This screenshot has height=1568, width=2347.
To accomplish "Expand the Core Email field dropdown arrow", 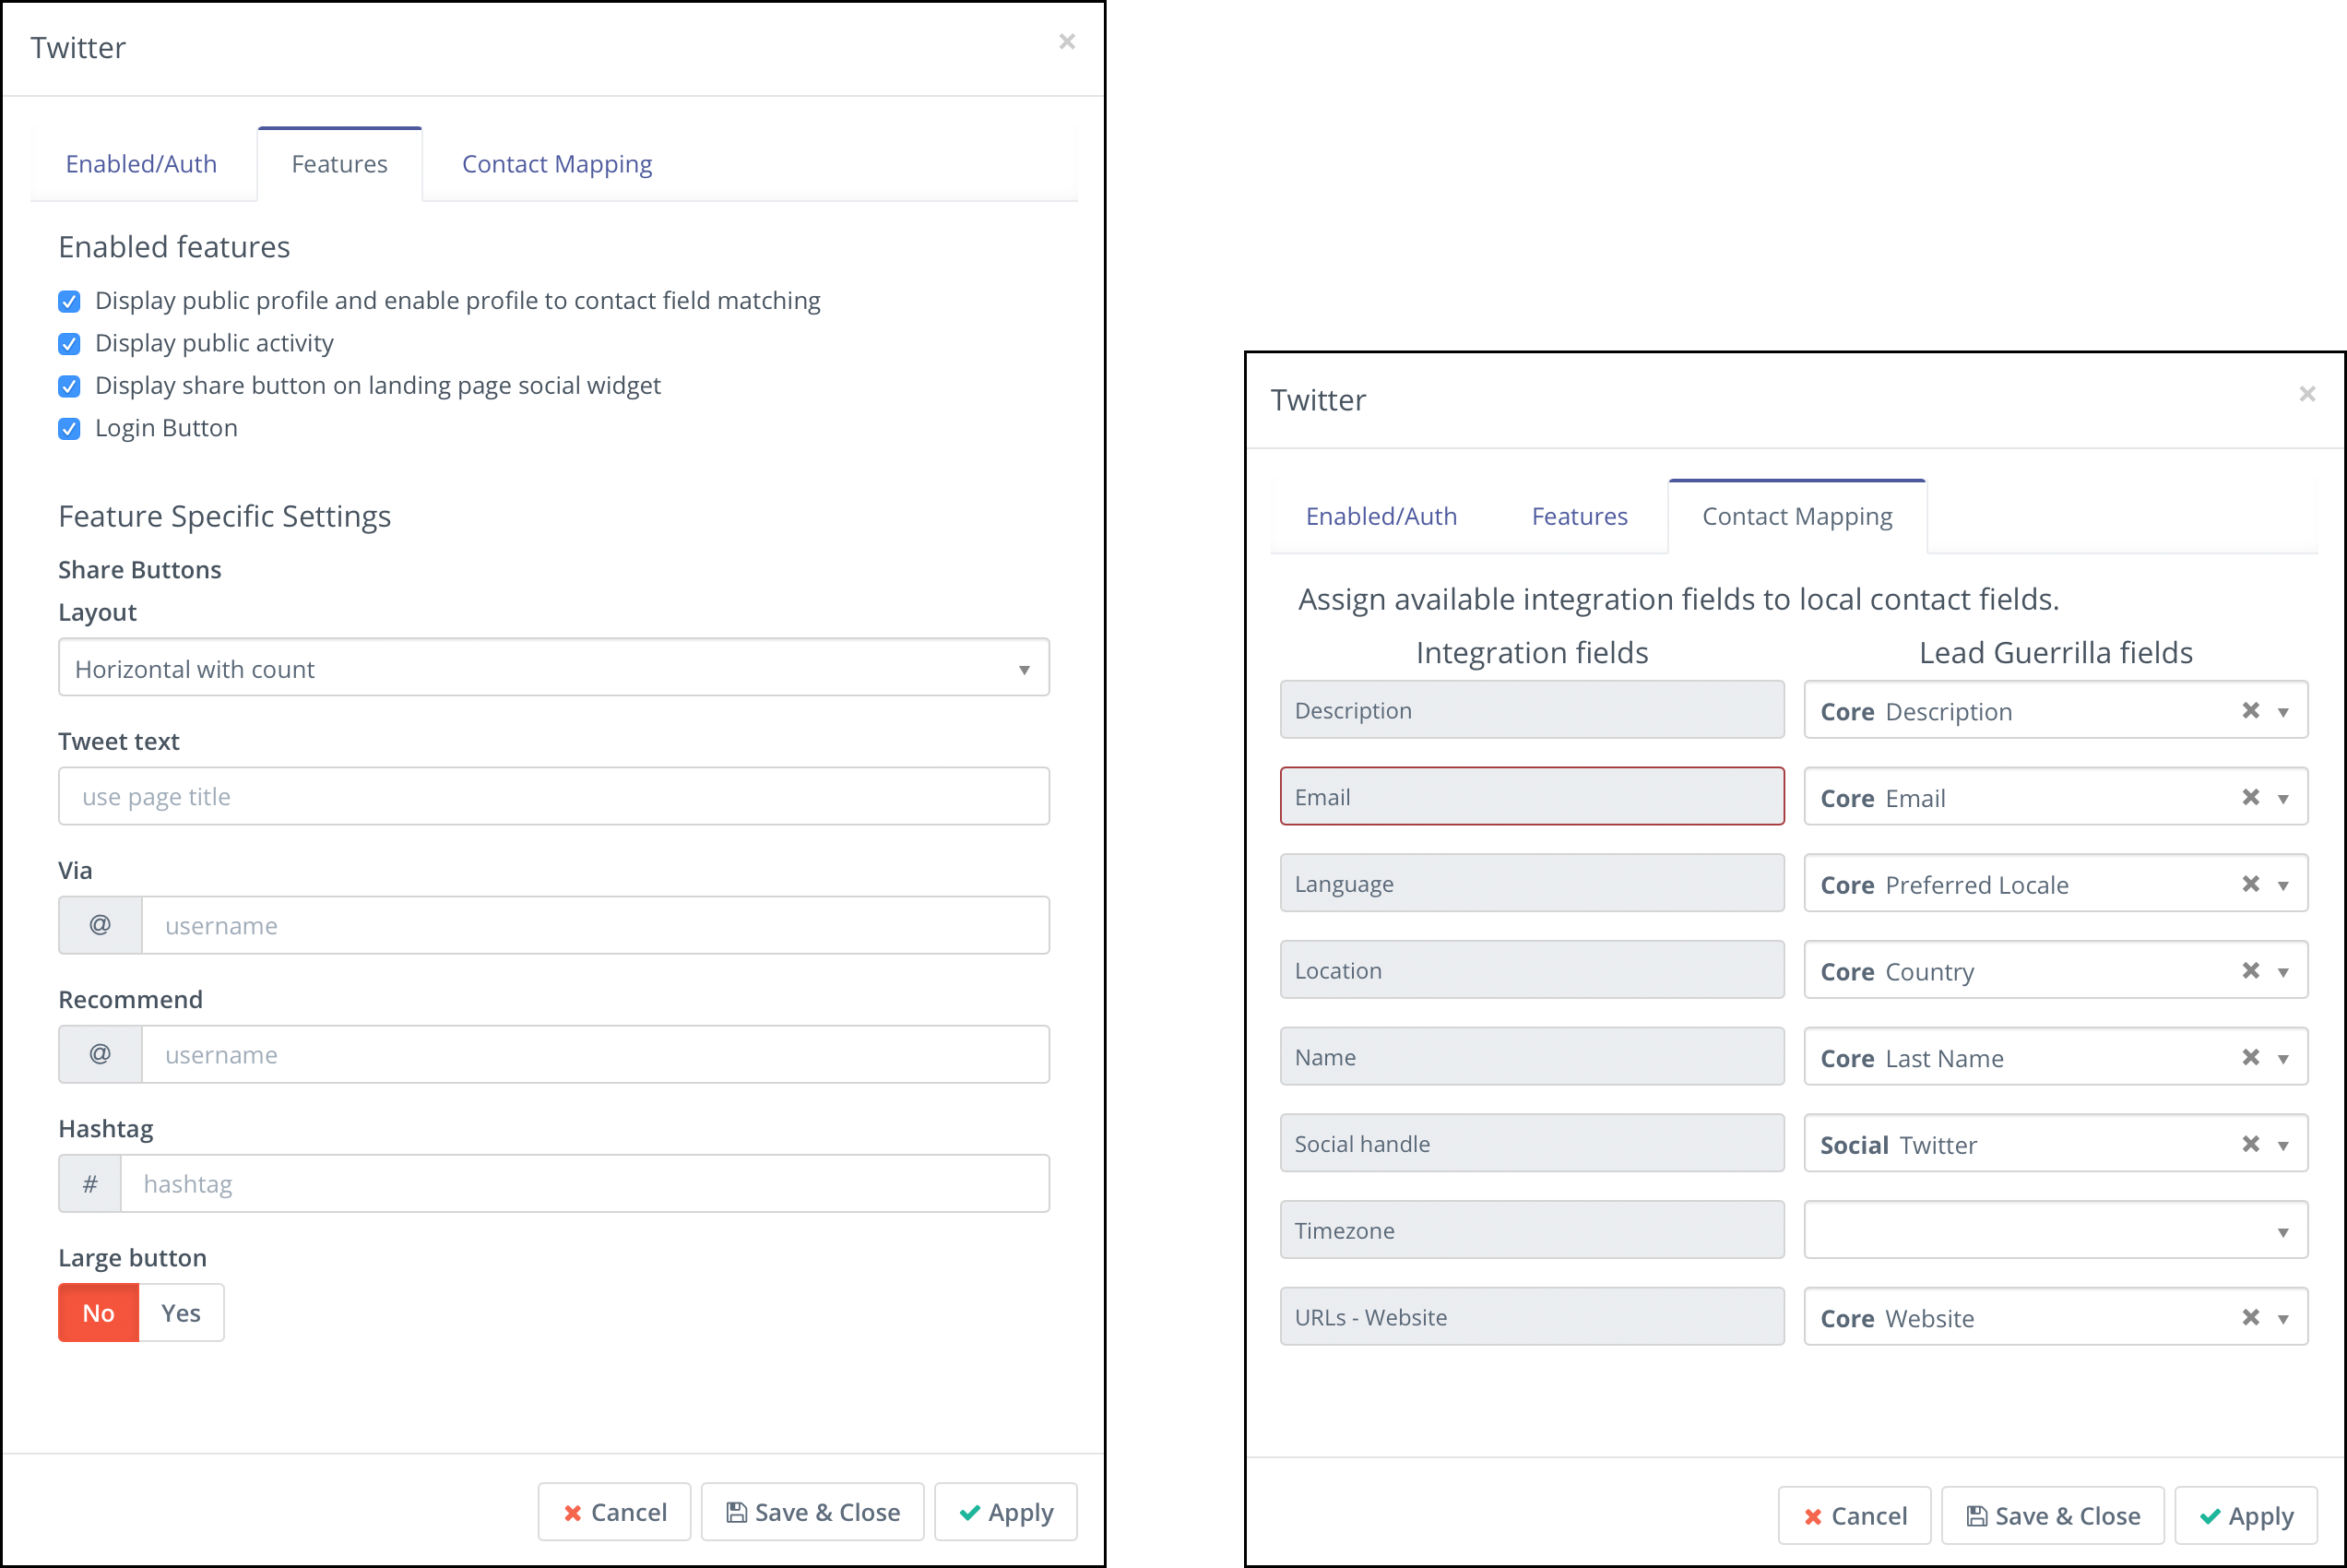I will (2284, 799).
